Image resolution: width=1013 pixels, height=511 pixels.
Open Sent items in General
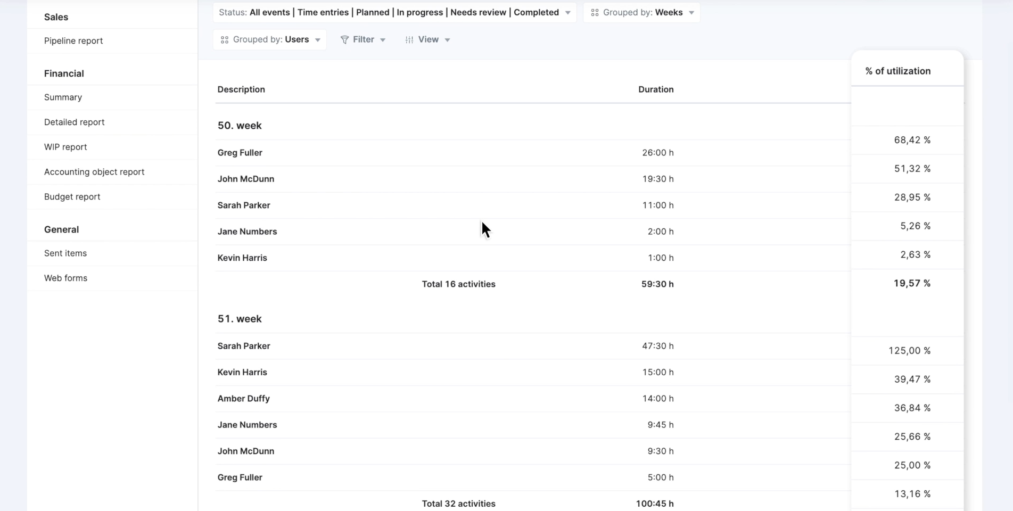[x=65, y=253]
